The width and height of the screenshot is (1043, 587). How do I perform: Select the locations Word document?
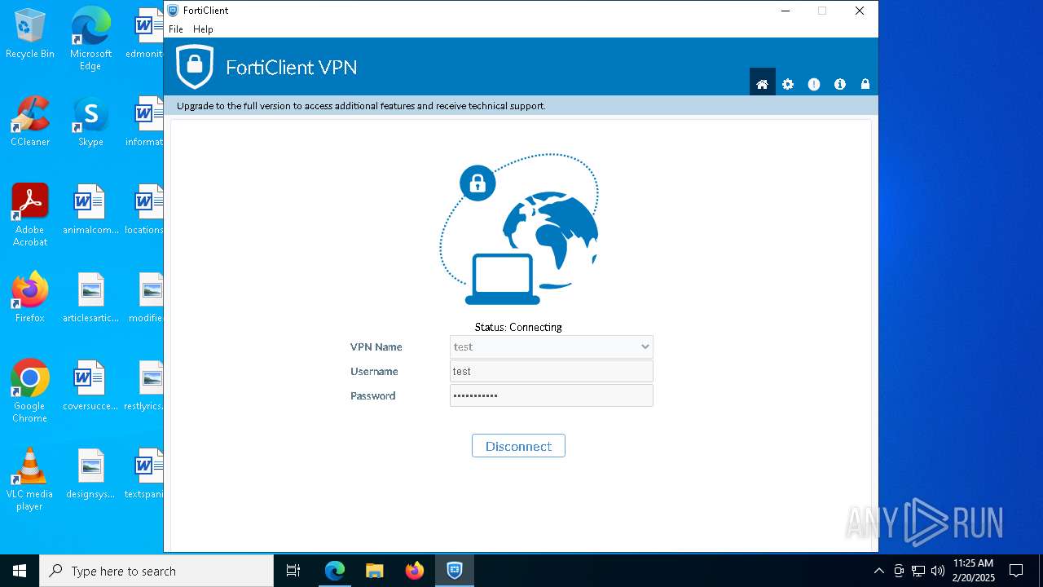click(145, 210)
